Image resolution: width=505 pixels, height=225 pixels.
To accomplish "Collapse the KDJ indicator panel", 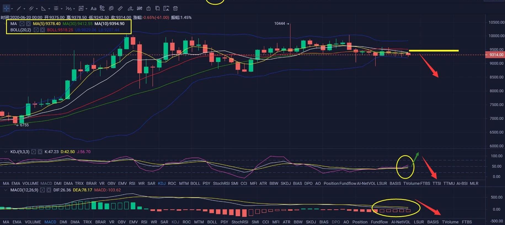I will tap(5, 152).
